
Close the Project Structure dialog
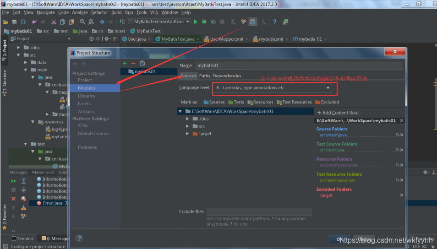pyautogui.click(x=395, y=52)
